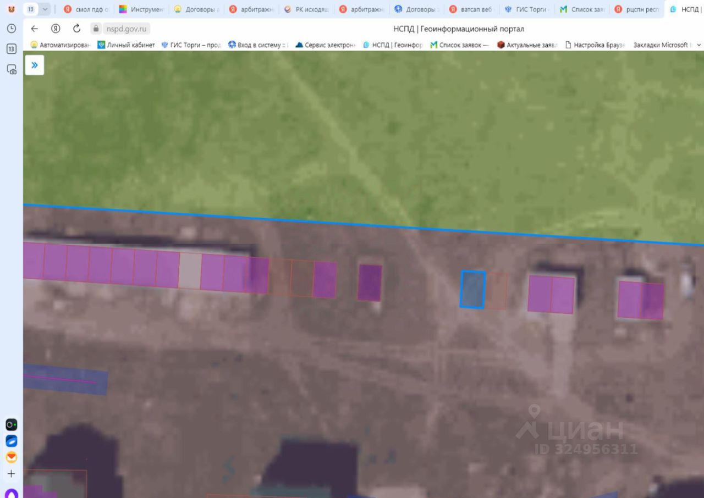
Task: Open the Сервис электрон bookmark
Action: tap(326, 45)
